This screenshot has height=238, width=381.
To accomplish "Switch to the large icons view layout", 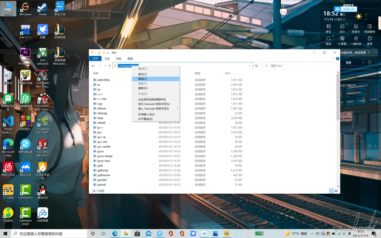I will click(336, 191).
